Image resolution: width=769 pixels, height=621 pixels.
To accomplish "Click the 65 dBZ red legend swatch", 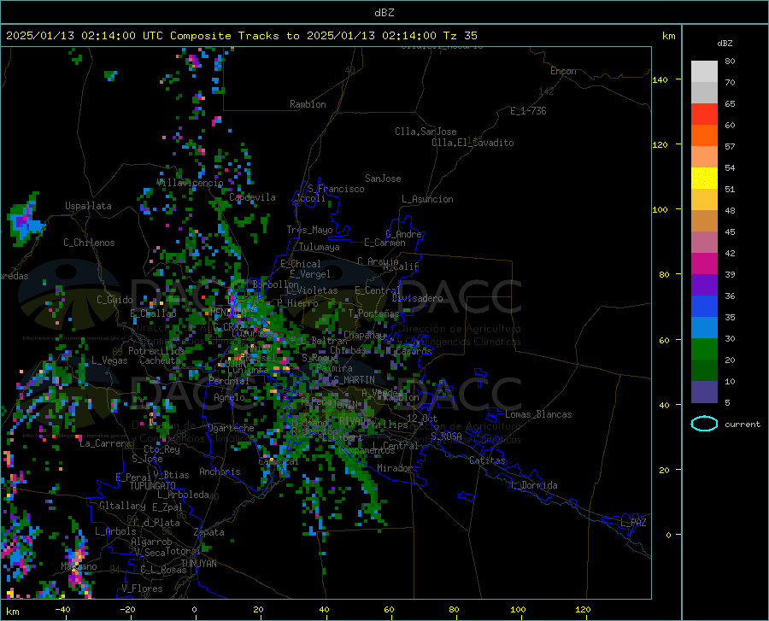I will tap(704, 114).
